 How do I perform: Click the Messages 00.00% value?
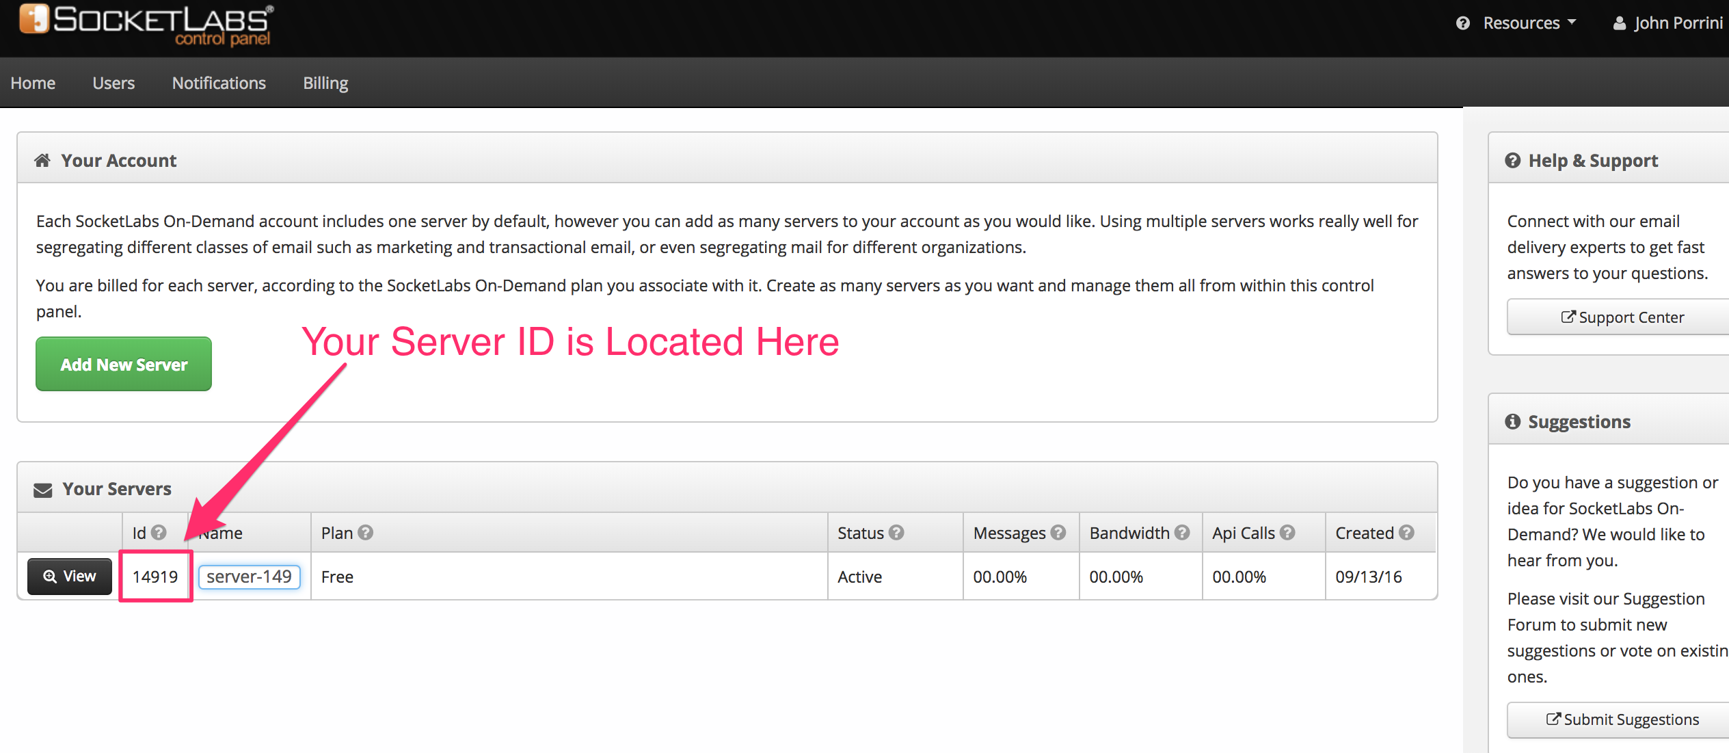(1000, 577)
